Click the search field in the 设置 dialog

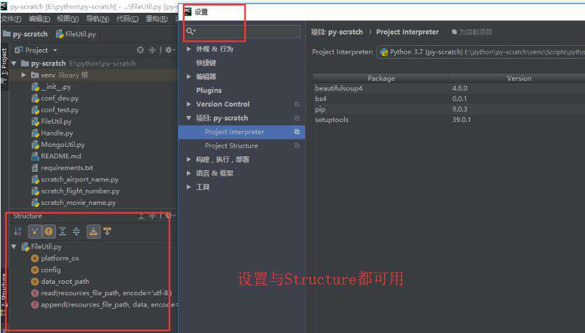[242, 31]
